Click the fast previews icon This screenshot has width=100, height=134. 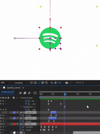click(31, 83)
